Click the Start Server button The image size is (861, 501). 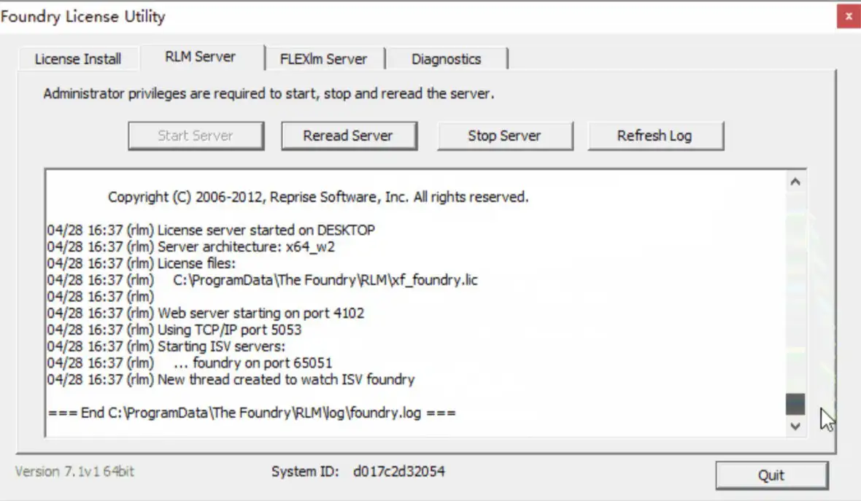[x=196, y=136]
